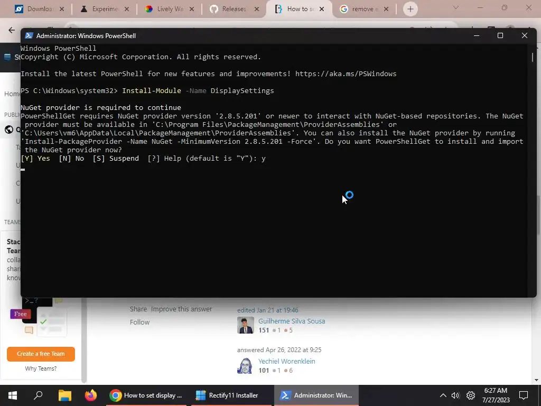This screenshot has width=541, height=406.
Task: Click '[Y] Yes' prompt text in PowerShell
Action: click(x=35, y=159)
